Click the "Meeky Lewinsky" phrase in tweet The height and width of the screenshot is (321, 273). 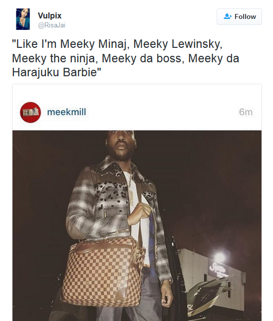(177, 44)
